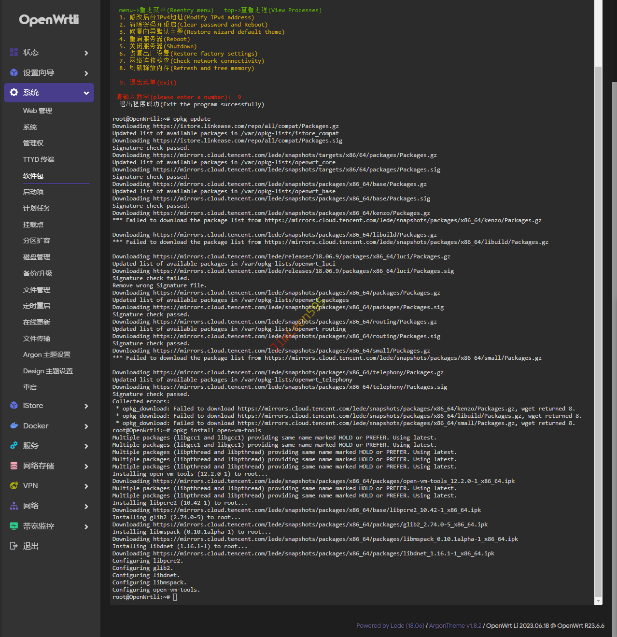The image size is (617, 637).
Task: Expand the Docker menu arrow
Action: pyautogui.click(x=86, y=426)
